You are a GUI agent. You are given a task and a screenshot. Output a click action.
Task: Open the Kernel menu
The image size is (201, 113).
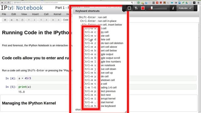point(57,14)
